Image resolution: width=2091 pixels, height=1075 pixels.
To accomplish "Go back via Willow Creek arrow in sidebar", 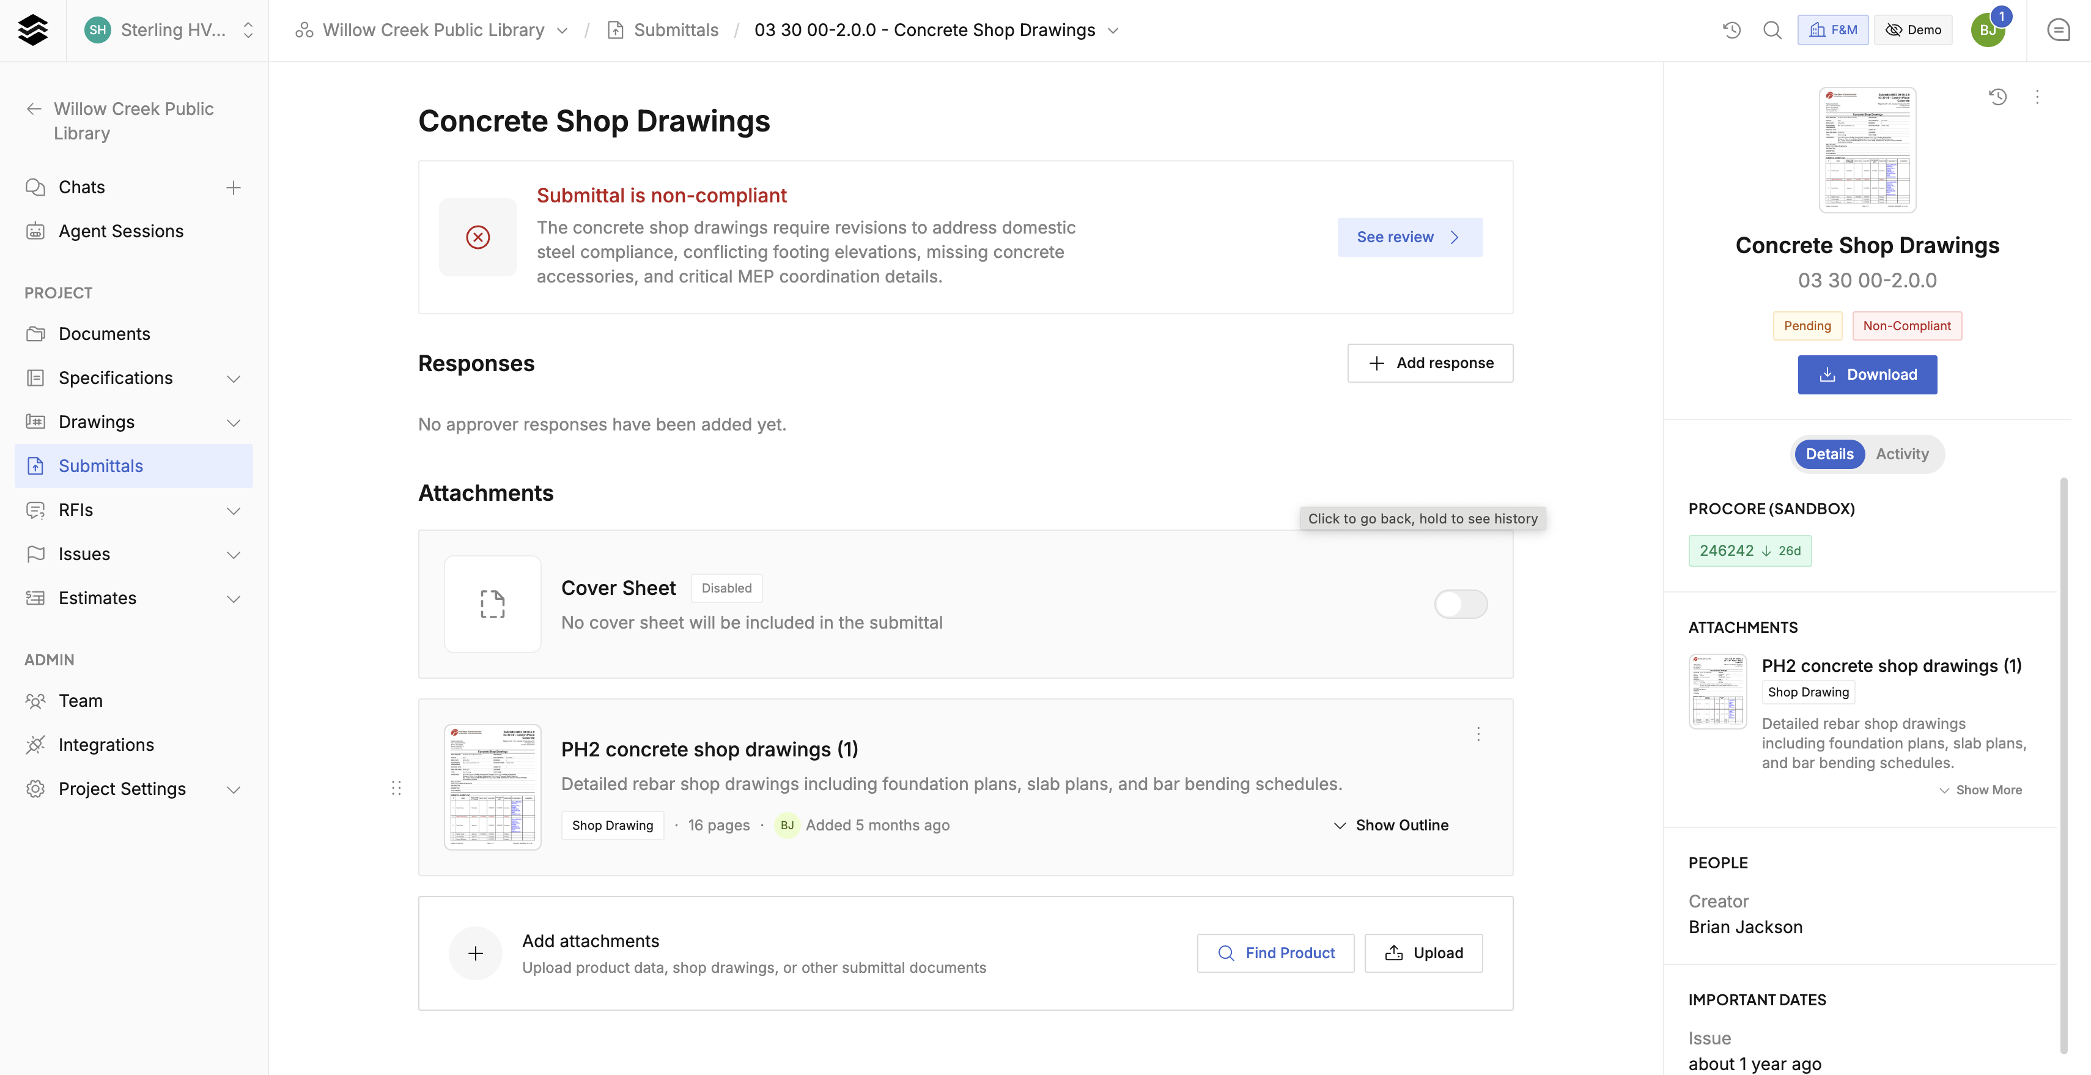I will (x=33, y=109).
